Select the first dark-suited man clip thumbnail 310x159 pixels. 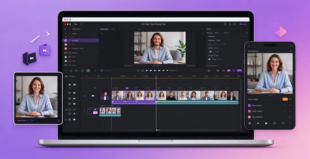click(105, 96)
